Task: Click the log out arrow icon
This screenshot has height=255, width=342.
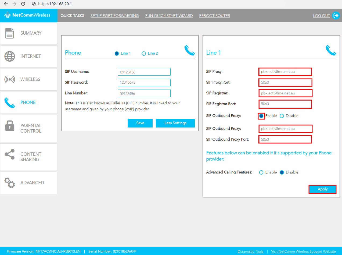Action: 336,16
